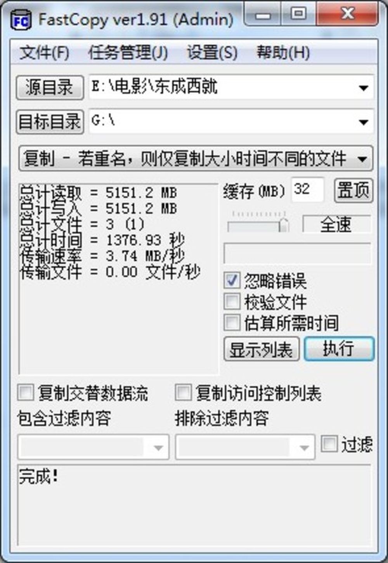
Task: Click the speed slider handle
Action: [284, 225]
